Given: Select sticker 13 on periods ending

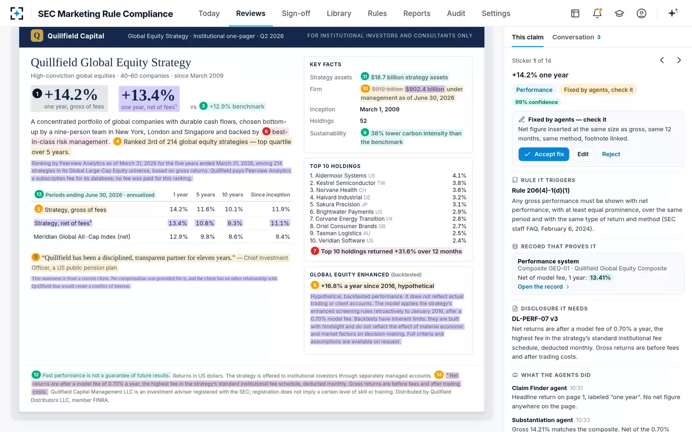Looking at the screenshot, I should tap(39, 194).
